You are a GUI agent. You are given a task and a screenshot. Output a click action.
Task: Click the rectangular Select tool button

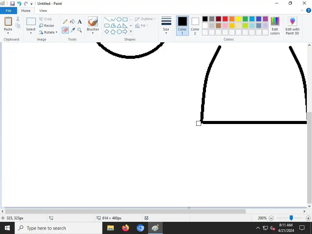[x=31, y=21]
